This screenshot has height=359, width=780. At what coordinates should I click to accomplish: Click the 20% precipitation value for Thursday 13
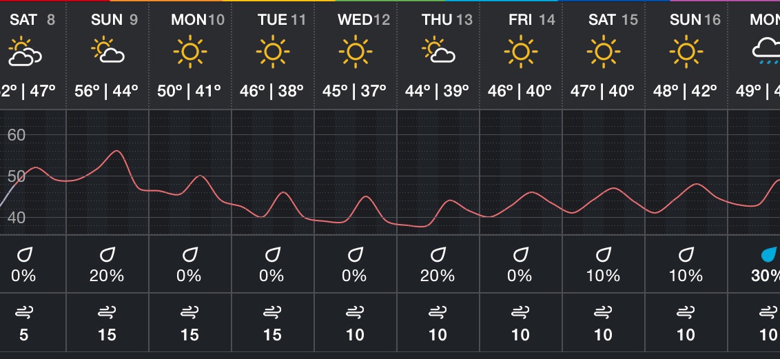coord(438,276)
